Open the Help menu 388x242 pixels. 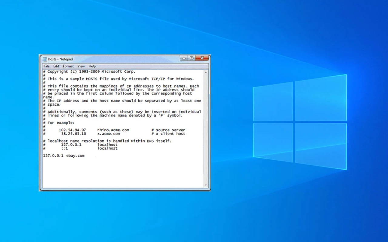[x=92, y=66]
